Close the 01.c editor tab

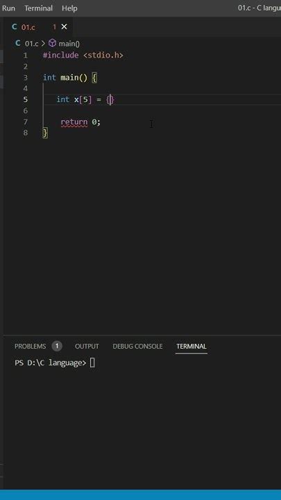(x=64, y=27)
